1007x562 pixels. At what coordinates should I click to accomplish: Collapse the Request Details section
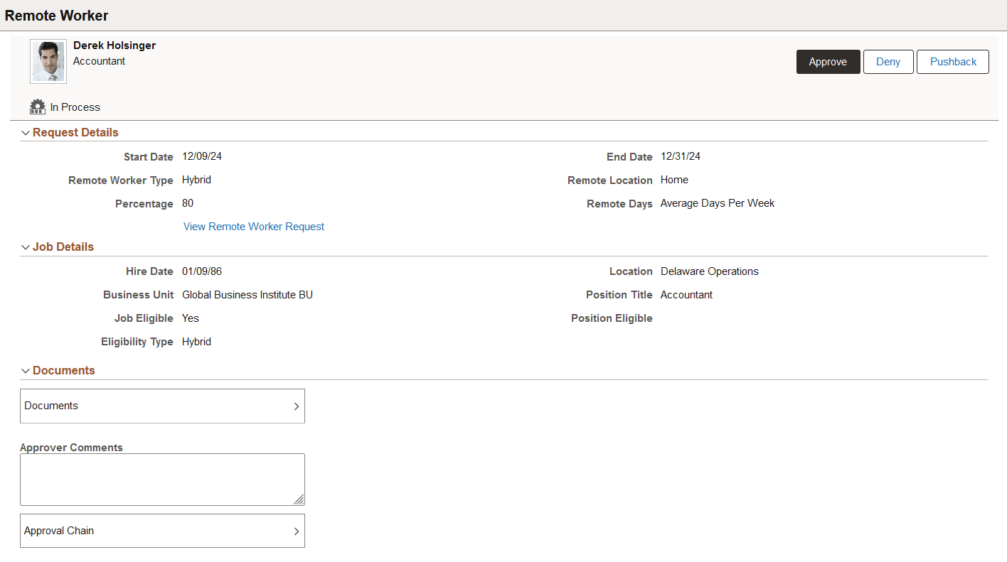coord(26,132)
